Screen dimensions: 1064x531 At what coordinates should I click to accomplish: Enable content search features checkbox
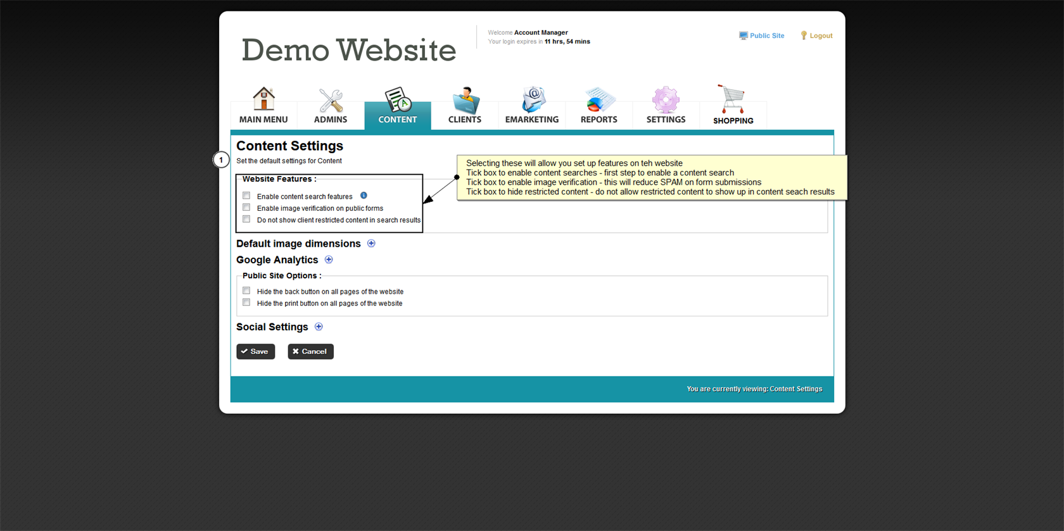tap(246, 196)
